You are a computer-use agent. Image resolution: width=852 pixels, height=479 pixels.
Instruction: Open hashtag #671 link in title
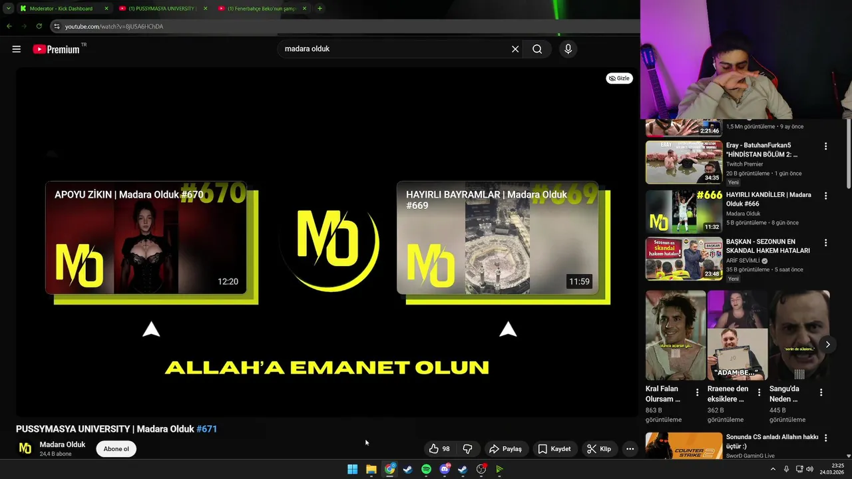(x=207, y=429)
